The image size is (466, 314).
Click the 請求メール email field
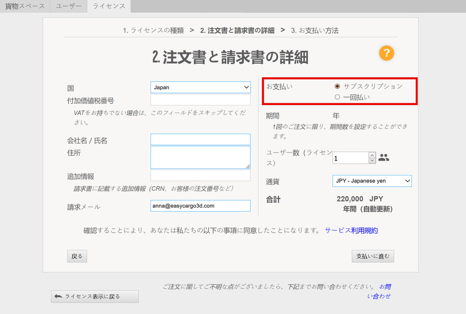pos(200,206)
